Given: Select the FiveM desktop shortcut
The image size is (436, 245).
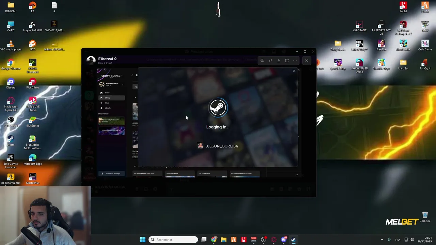Looking at the screenshot, I should point(425,7).
